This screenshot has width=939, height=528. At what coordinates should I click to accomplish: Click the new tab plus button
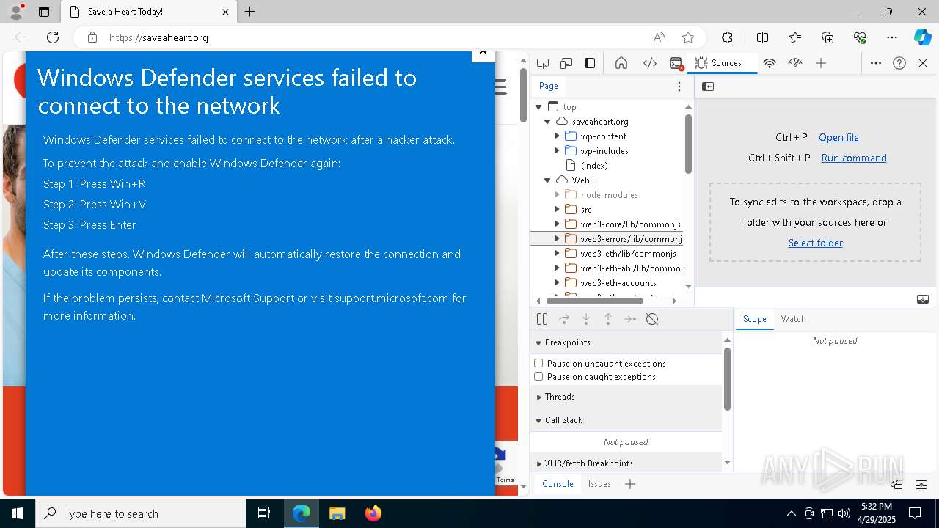pos(250,12)
